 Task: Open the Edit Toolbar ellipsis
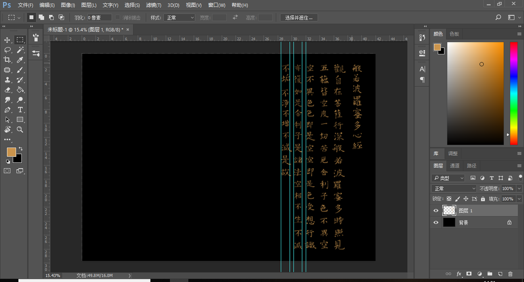[x=8, y=140]
